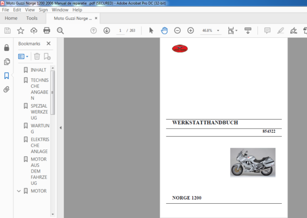Activate the Hand pan tool
Screen dimensions: 307x218
[164, 31]
